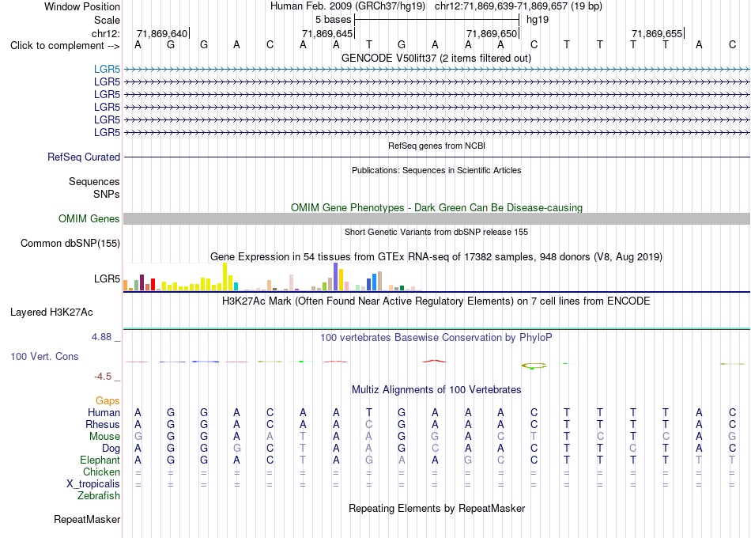Click the Scale label in the ruler
The height and width of the screenshot is (538, 751).
107,20
